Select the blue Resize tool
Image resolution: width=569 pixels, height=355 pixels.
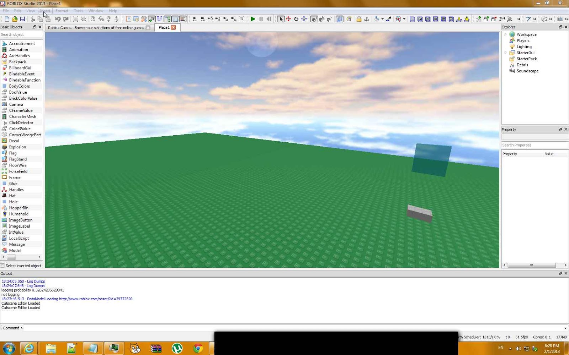[304, 19]
